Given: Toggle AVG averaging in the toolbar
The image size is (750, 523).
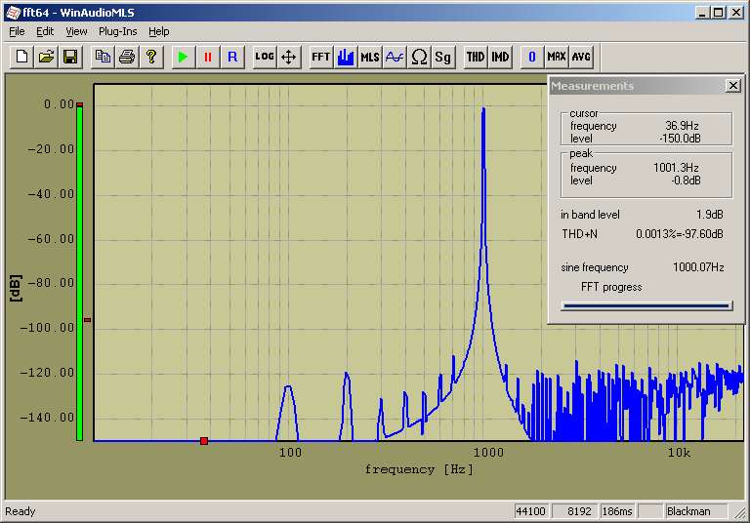Looking at the screenshot, I should tap(581, 57).
